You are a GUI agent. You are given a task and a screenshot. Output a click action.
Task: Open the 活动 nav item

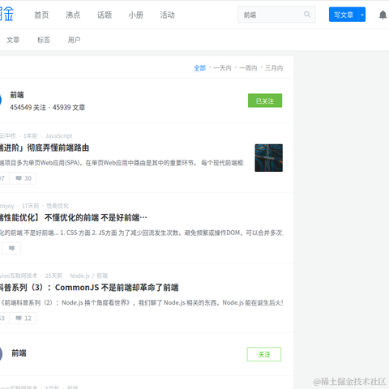tap(167, 15)
